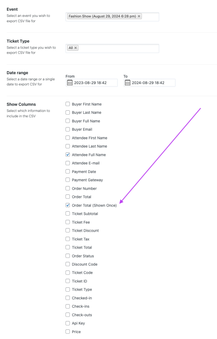The height and width of the screenshot is (339, 217).
Task: Tick the Api Key checkbox
Action: coord(68,323)
